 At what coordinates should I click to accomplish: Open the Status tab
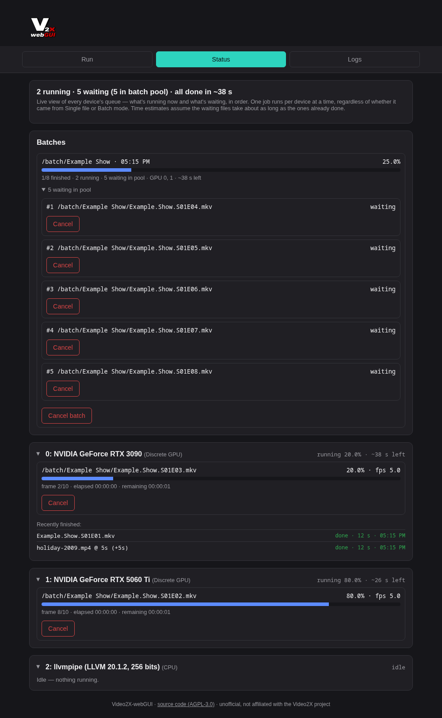click(x=221, y=59)
